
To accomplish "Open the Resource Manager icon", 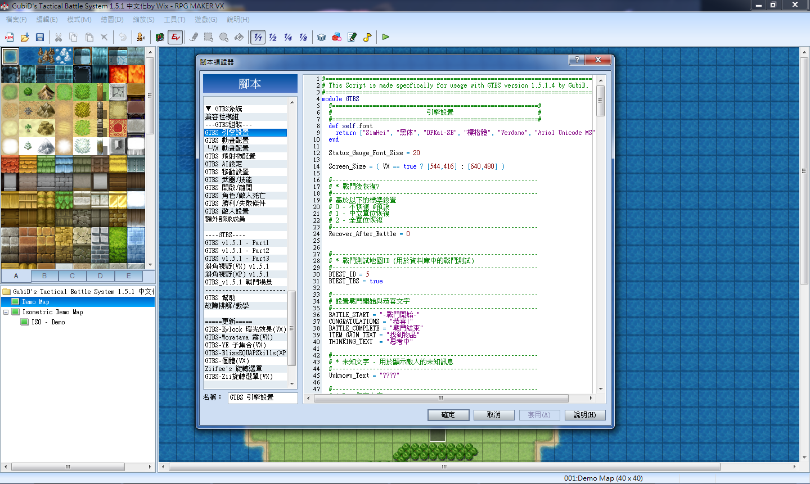I will (336, 37).
